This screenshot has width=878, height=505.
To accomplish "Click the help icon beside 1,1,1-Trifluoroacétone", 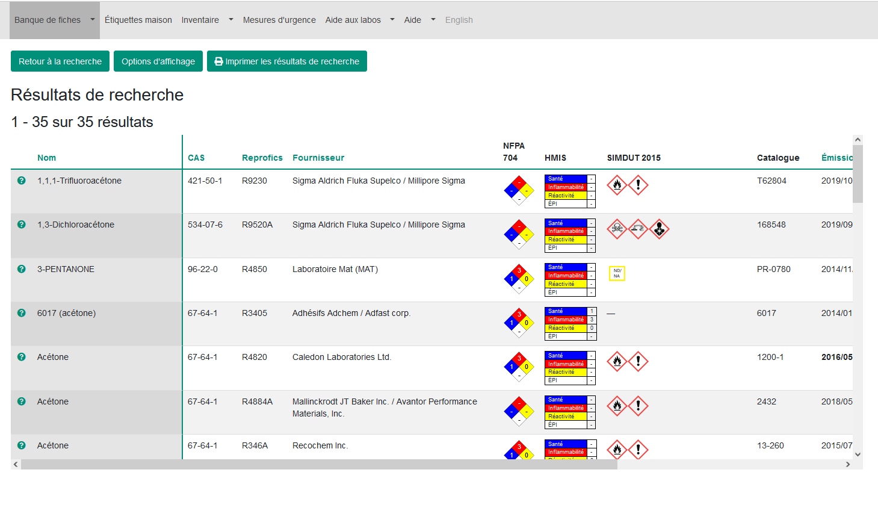I will [x=22, y=181].
